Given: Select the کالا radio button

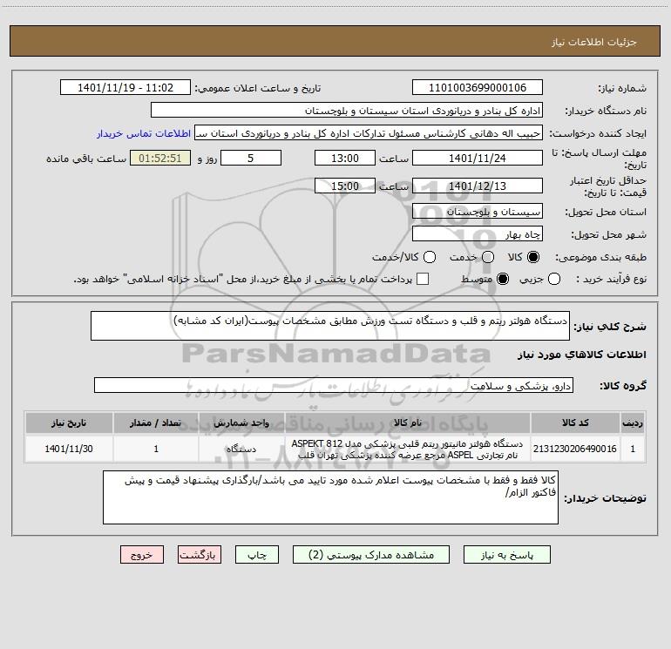Looking at the screenshot, I should coord(533,257).
